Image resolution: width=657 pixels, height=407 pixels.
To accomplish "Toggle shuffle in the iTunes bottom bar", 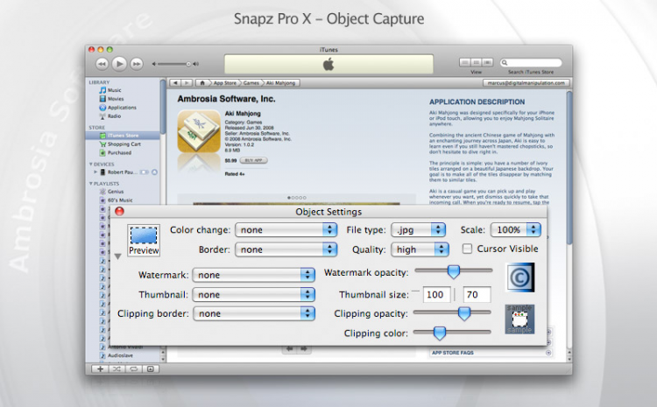I will point(117,368).
